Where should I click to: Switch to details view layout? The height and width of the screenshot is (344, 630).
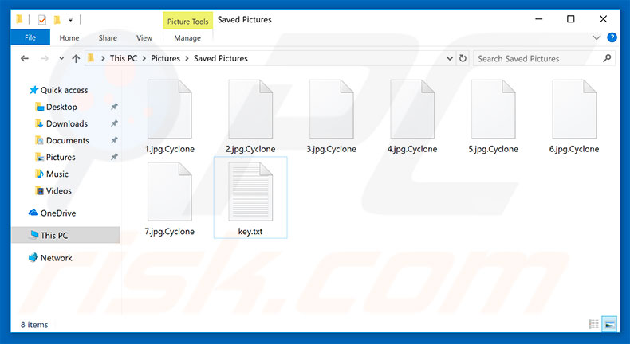click(x=593, y=324)
